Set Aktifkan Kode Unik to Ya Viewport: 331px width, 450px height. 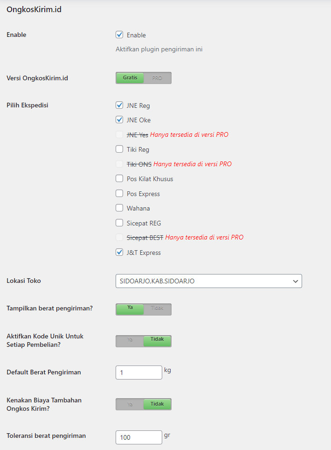click(130, 340)
